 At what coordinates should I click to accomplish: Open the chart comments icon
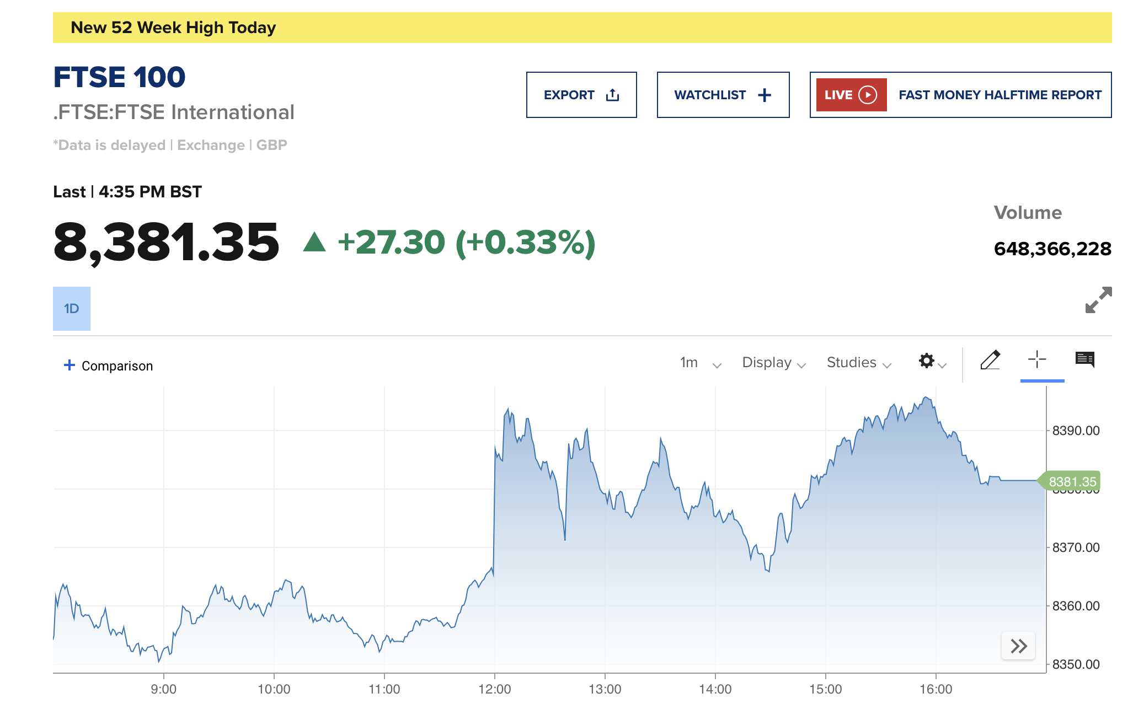1084,359
